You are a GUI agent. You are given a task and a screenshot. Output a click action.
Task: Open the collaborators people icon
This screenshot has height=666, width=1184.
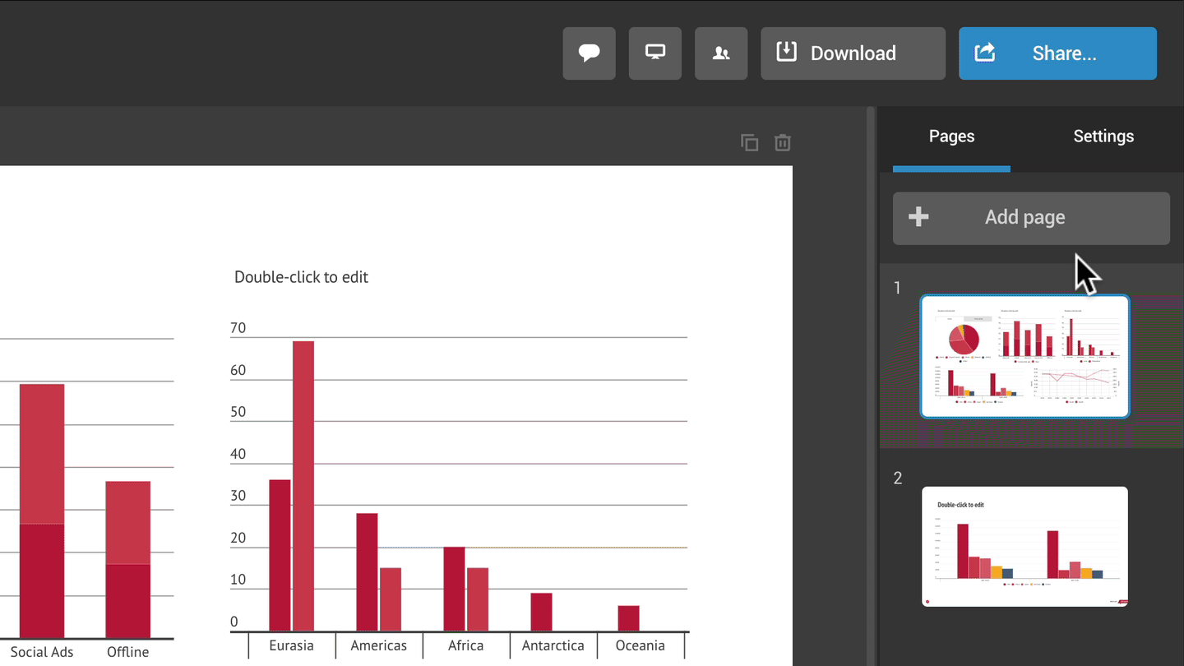tap(720, 53)
